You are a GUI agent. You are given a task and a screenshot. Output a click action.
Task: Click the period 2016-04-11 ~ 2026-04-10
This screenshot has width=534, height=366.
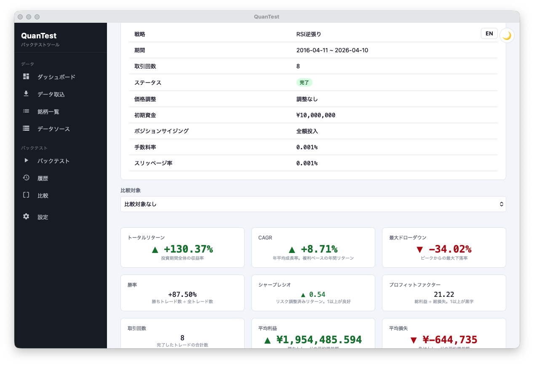pyautogui.click(x=332, y=50)
